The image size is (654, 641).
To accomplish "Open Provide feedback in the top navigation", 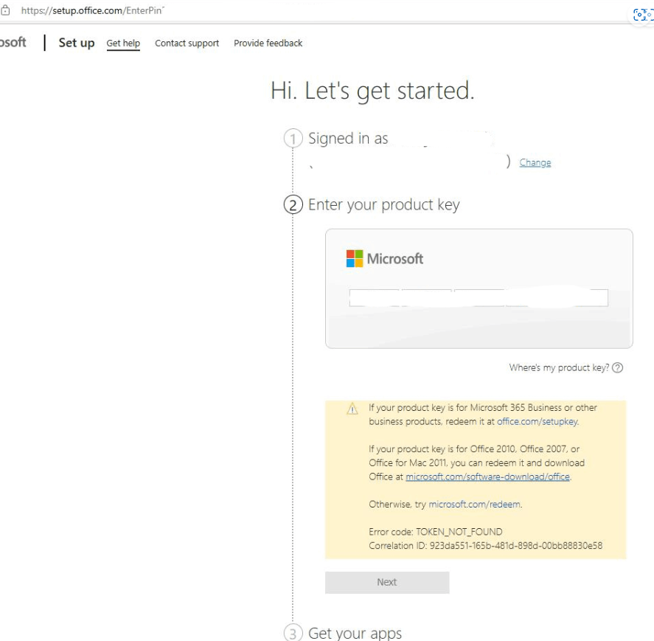I will (268, 43).
